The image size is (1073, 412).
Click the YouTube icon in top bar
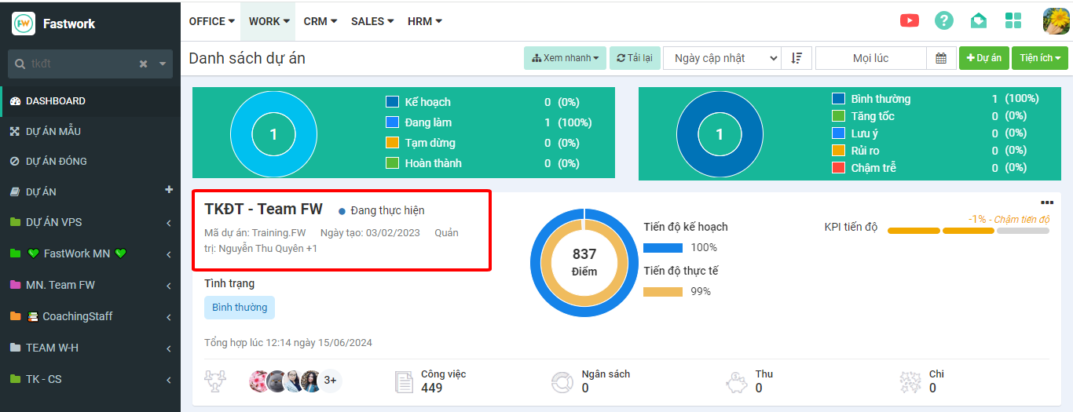(910, 21)
